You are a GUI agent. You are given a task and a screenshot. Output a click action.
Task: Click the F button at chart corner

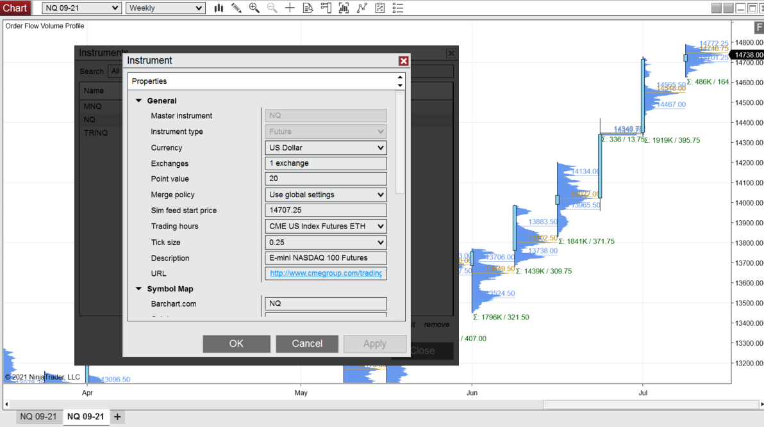[759, 28]
